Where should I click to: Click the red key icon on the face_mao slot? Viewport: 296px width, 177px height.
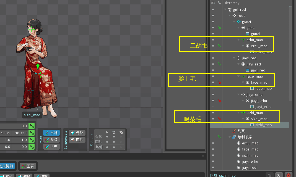tap(219, 82)
